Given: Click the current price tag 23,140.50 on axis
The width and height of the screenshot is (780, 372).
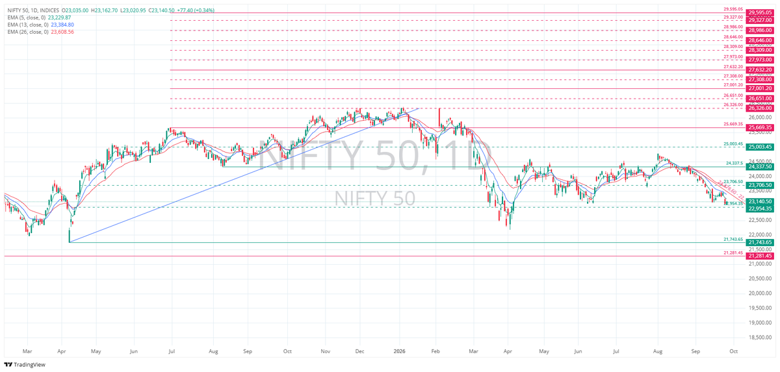Looking at the screenshot, I should click(x=760, y=201).
